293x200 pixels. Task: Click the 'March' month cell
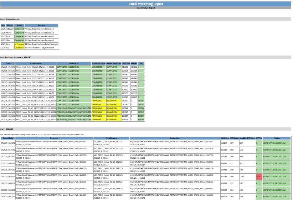(10, 33)
